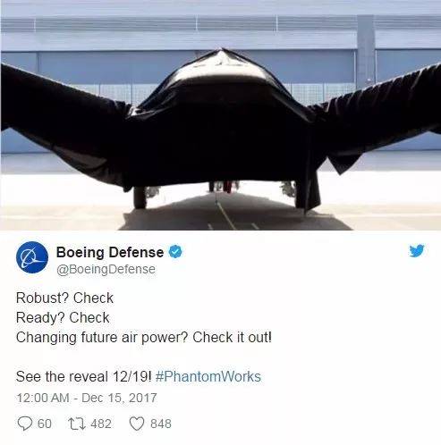The height and width of the screenshot is (445, 441).
Task: Click the Dec 15, 2017 date
Action: click(119, 398)
